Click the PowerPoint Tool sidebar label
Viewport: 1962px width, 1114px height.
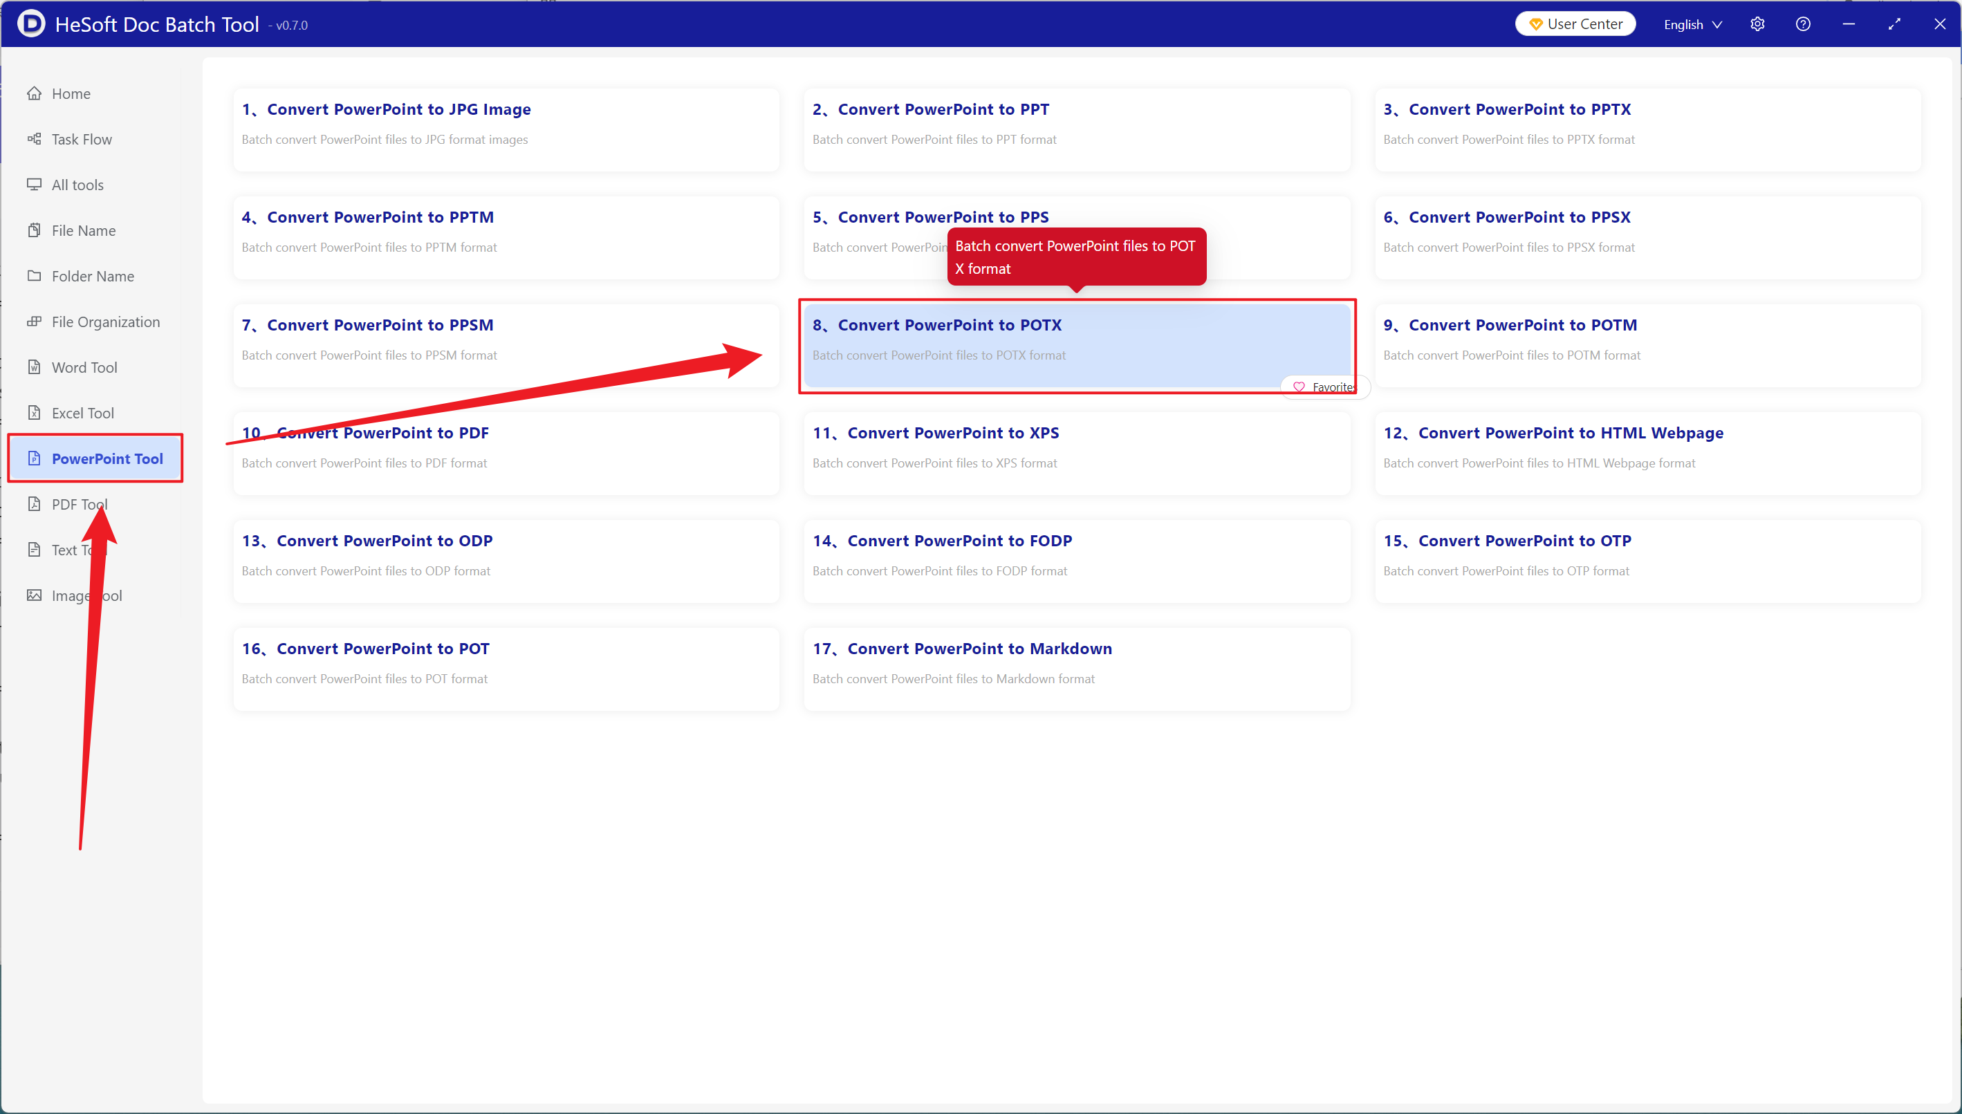(x=107, y=458)
